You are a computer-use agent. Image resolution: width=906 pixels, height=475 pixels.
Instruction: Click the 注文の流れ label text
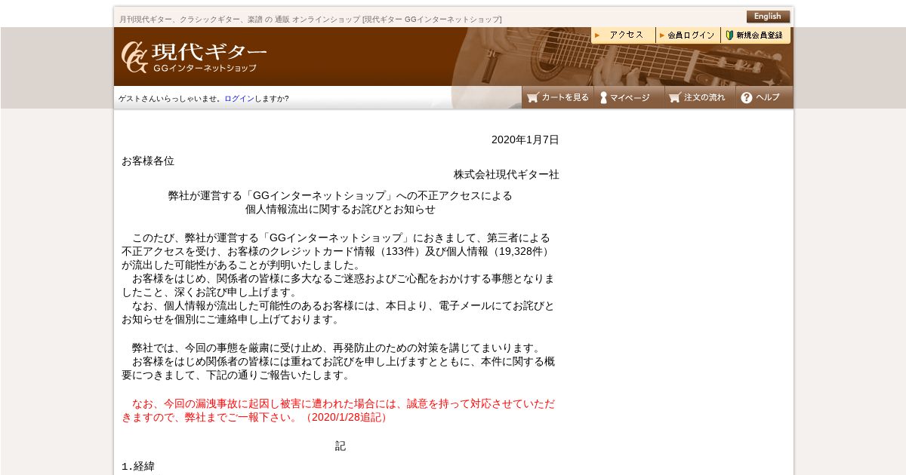704,97
